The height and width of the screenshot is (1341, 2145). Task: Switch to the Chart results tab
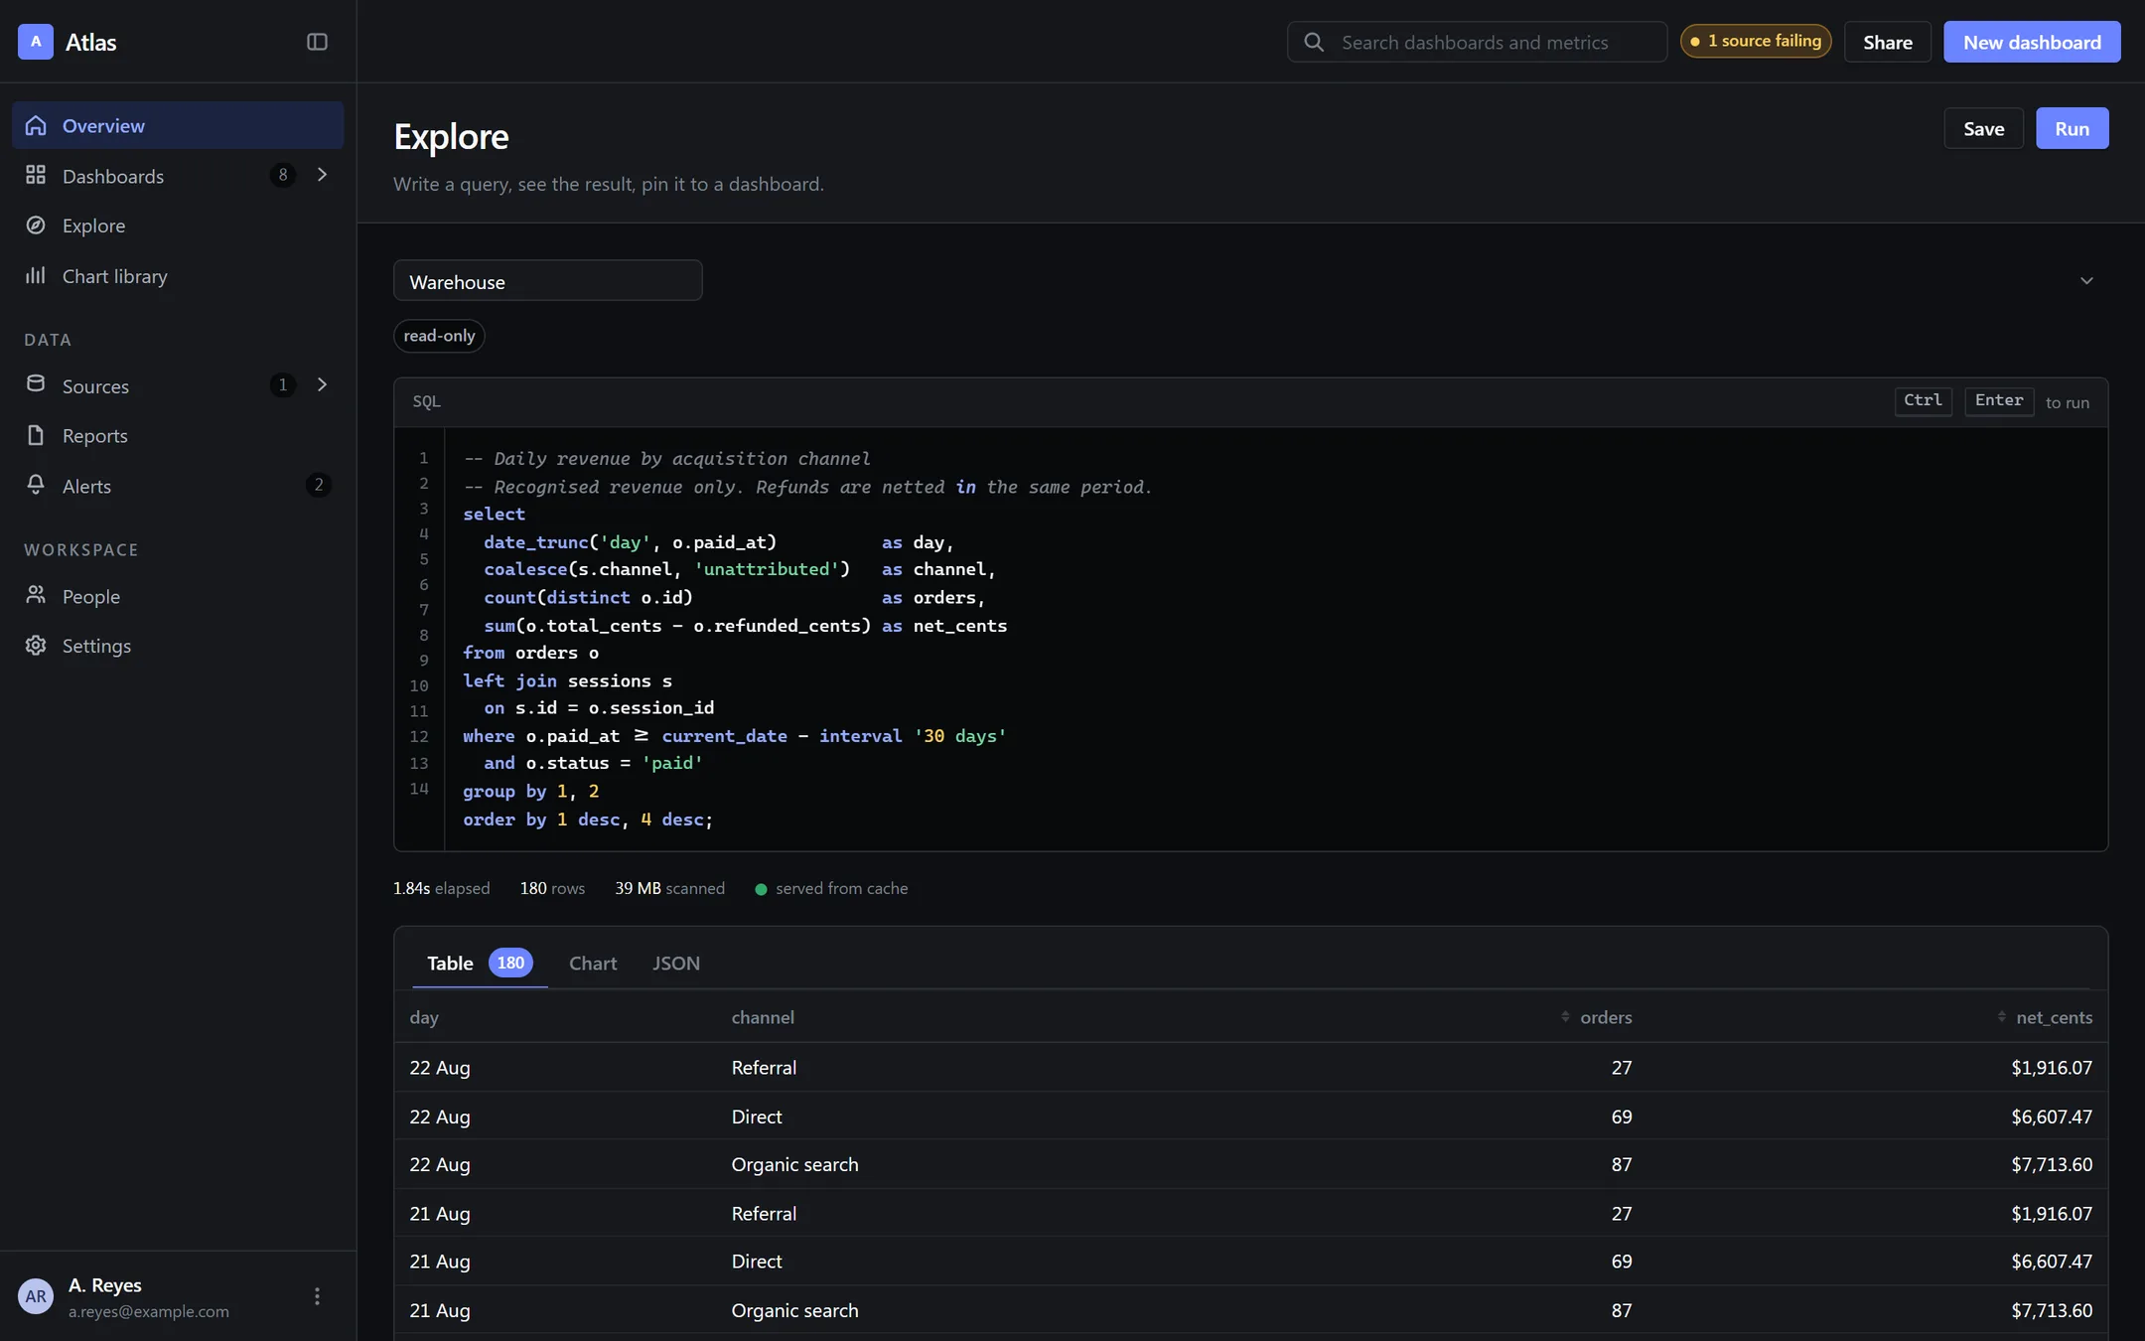593,963
